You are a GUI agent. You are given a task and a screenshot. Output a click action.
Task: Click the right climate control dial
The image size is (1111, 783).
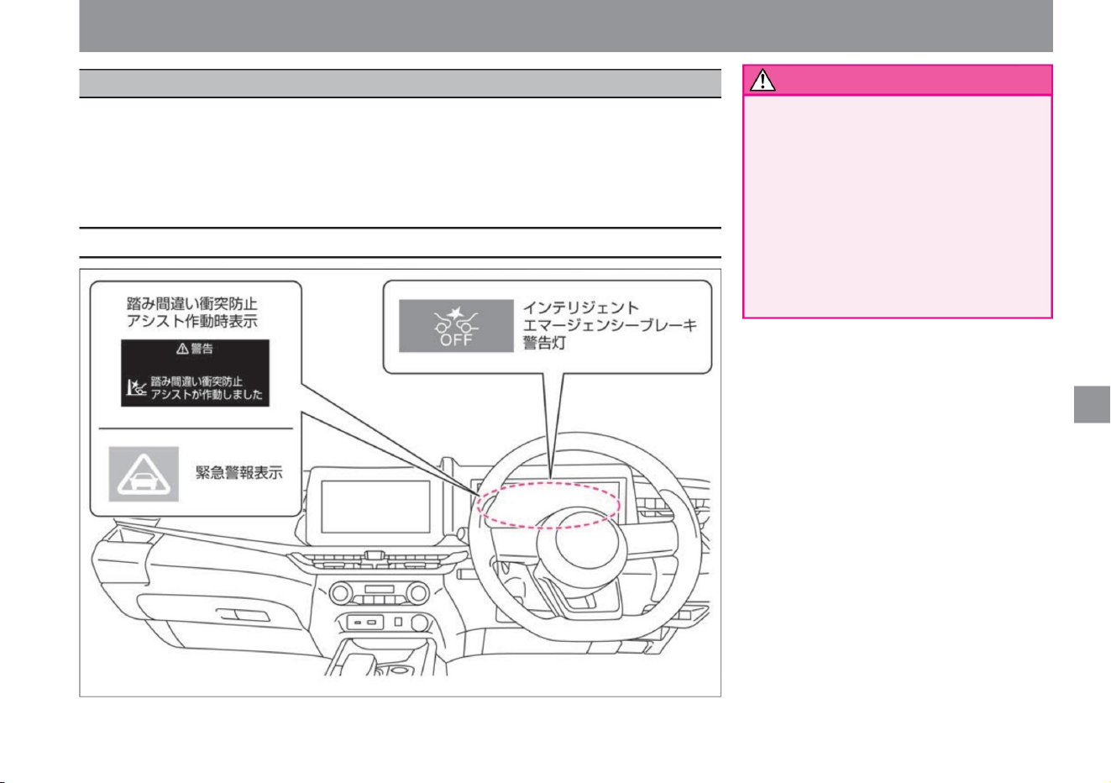point(418,595)
